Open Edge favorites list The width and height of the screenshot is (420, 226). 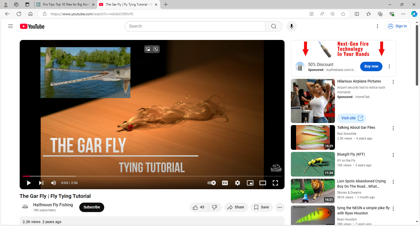tap(369, 14)
